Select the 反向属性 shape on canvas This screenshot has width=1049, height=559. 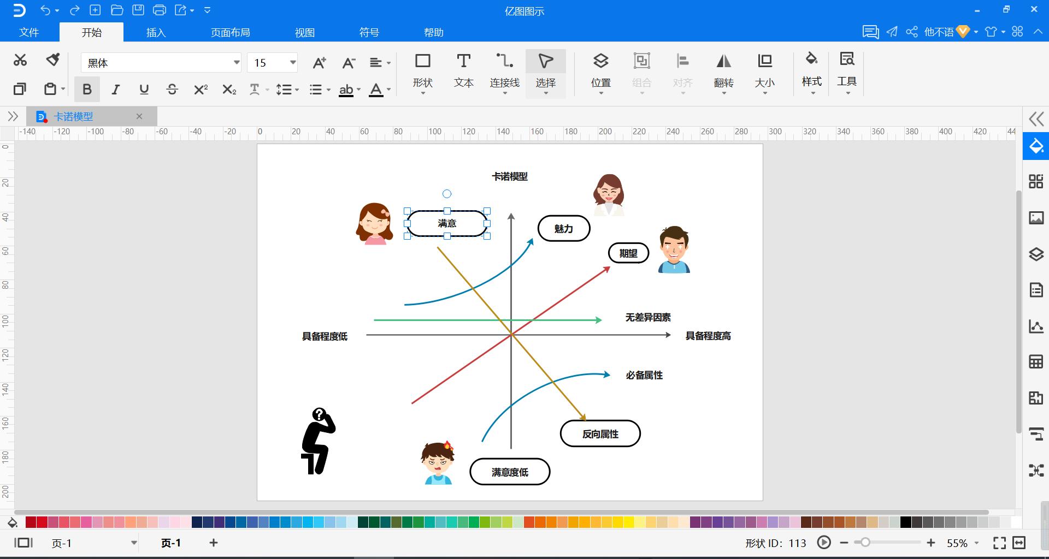point(600,434)
